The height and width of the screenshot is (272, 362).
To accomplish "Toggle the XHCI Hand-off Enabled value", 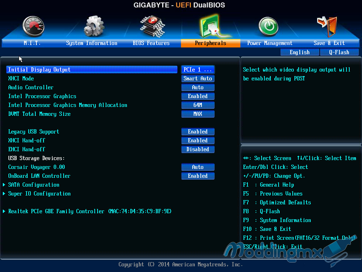I will (198, 140).
